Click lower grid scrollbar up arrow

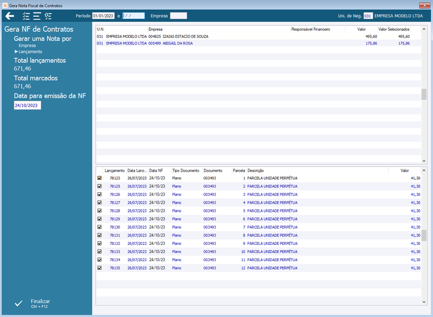pos(424,171)
